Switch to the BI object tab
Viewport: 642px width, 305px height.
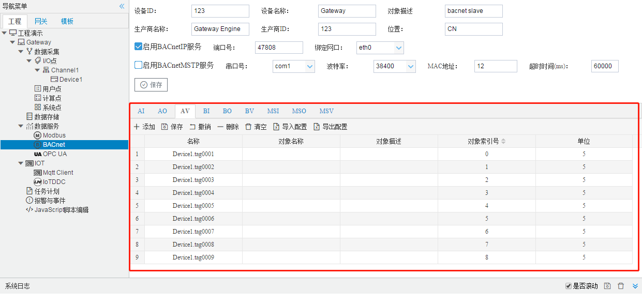(x=206, y=111)
